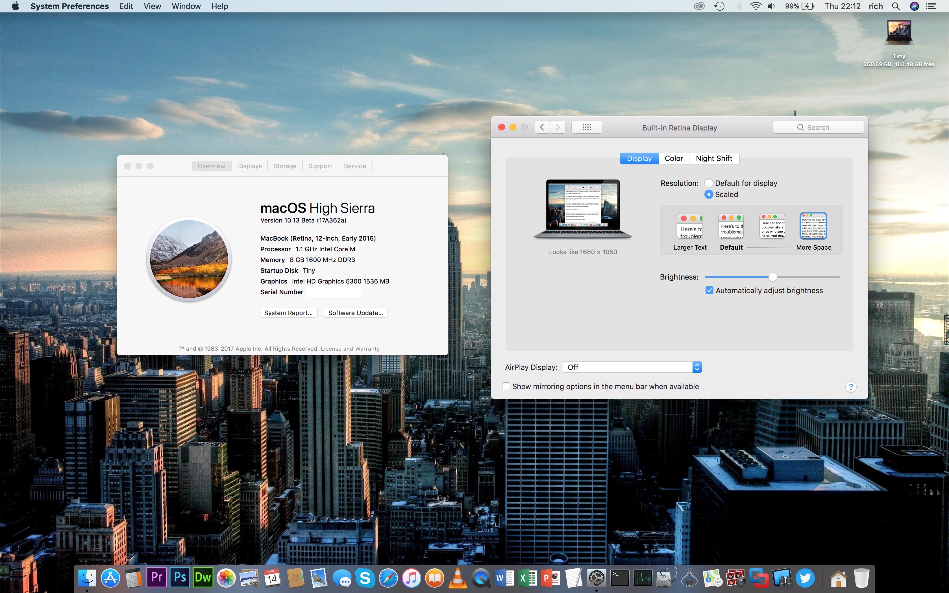The height and width of the screenshot is (593, 949).
Task: Open Photos app from the Dock
Action: 226,578
